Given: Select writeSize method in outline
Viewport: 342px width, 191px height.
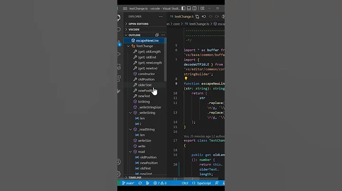Looking at the screenshot, I should (145, 140).
